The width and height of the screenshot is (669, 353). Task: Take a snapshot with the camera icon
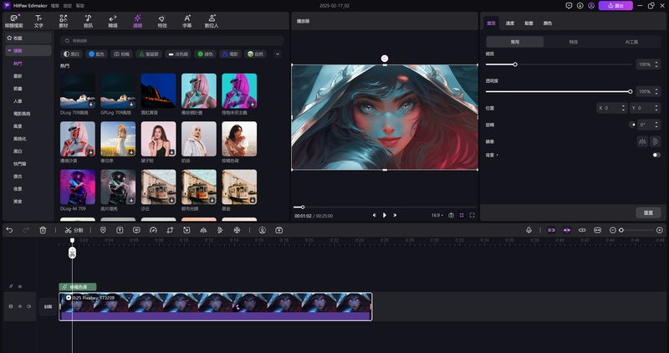(x=452, y=215)
